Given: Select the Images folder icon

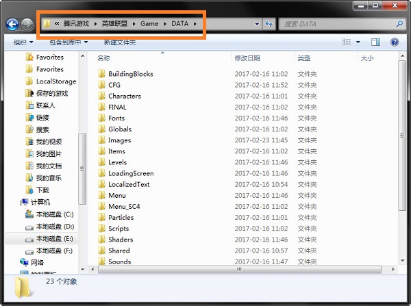Looking at the screenshot, I should pyautogui.click(x=102, y=140).
